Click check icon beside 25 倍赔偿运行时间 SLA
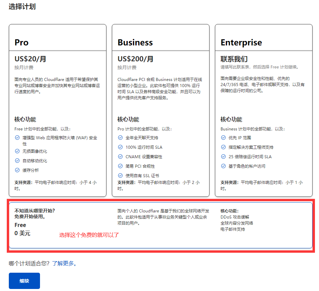This screenshot has height=291, width=319. (223, 157)
